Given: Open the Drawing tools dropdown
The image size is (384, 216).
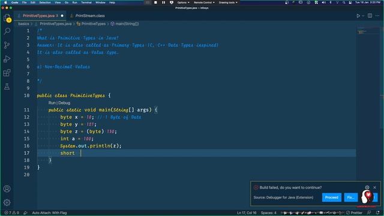Looking at the screenshot, I should (x=228, y=2).
